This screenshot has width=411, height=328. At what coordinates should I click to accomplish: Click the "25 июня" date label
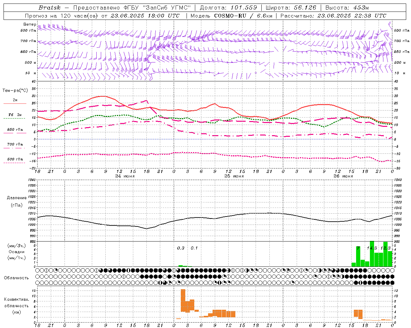pos(234,176)
